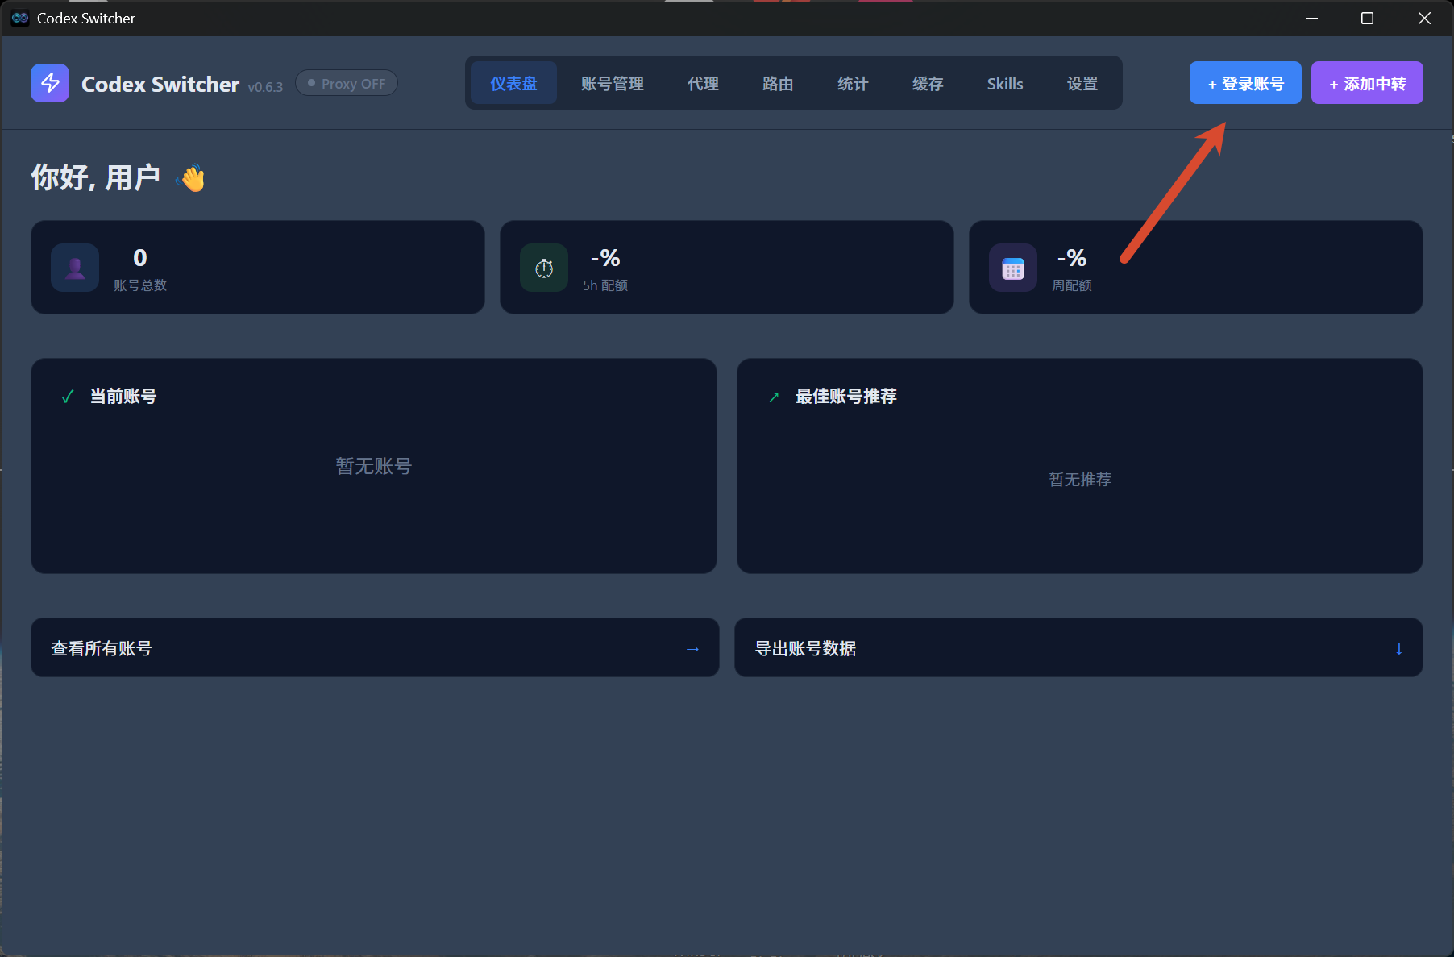Select the 统计 tab
The image size is (1454, 957).
pos(853,83)
